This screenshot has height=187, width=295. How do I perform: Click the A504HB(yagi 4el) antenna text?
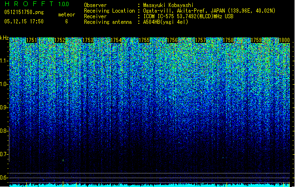tap(166, 22)
